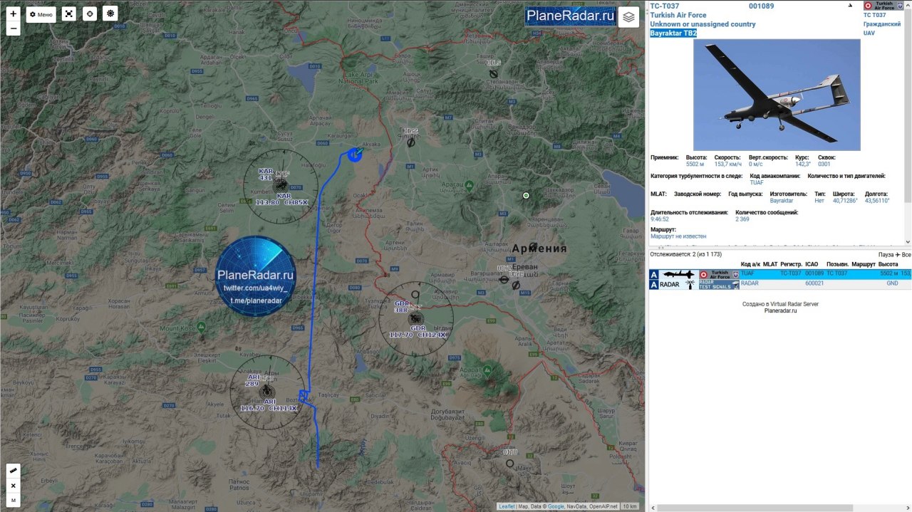
Task: Click the Yerevan airport marker icon
Action: pyautogui.click(x=504, y=281)
